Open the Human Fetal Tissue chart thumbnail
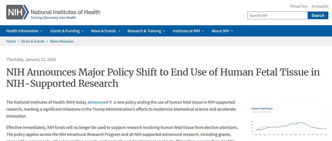The width and height of the screenshot is (332, 141). [x=289, y=120]
